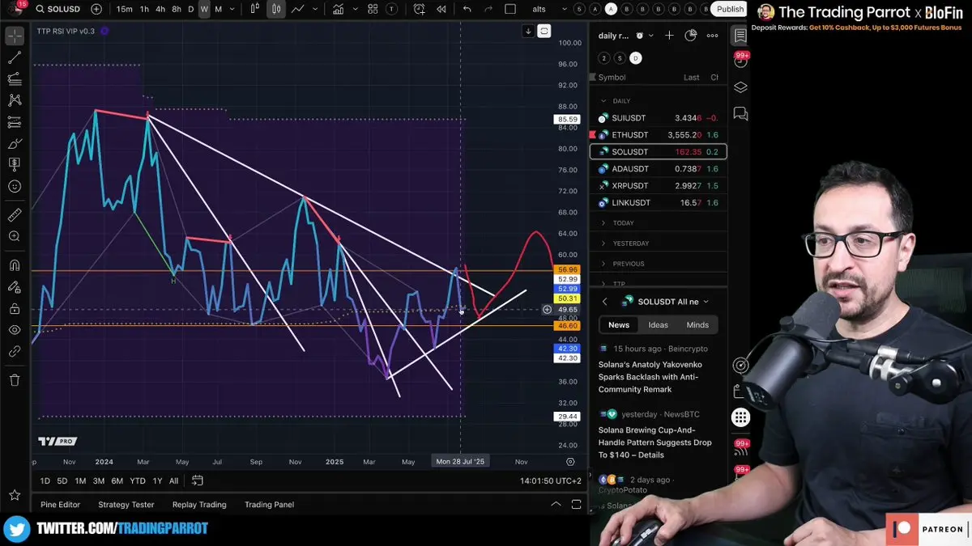Choose the line chart style
Viewport: 972px width, 546px height.
(297, 9)
